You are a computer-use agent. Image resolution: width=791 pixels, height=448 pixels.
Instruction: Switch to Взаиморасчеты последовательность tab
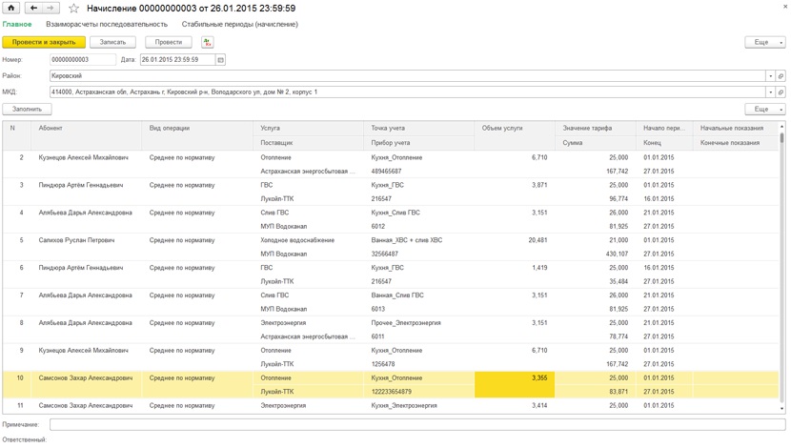107,24
